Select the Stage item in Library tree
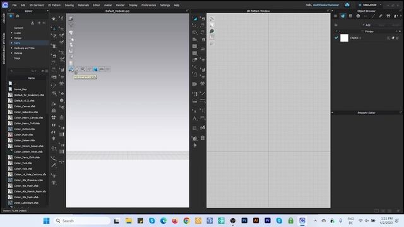 click(x=17, y=58)
